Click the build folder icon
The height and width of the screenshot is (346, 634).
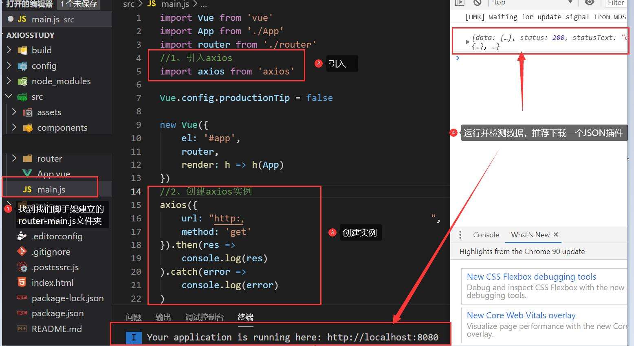click(22, 50)
